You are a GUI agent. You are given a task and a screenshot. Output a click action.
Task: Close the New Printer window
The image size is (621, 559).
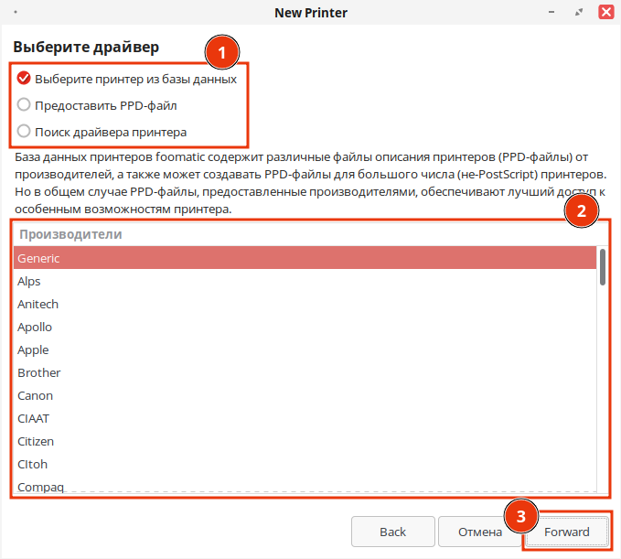click(x=605, y=13)
